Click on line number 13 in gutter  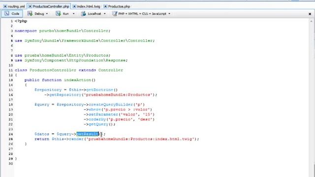[11, 80]
